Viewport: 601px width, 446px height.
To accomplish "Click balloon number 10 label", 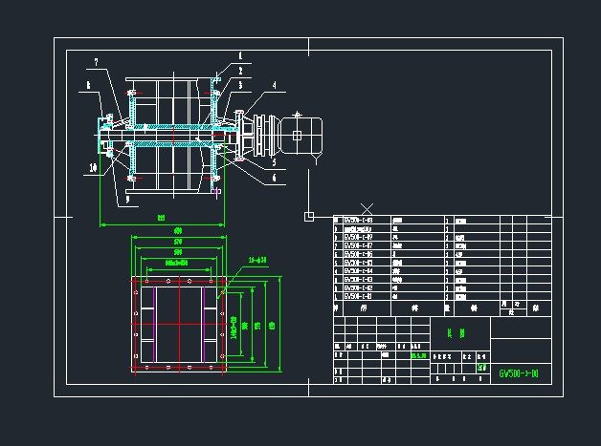I will 93,167.
